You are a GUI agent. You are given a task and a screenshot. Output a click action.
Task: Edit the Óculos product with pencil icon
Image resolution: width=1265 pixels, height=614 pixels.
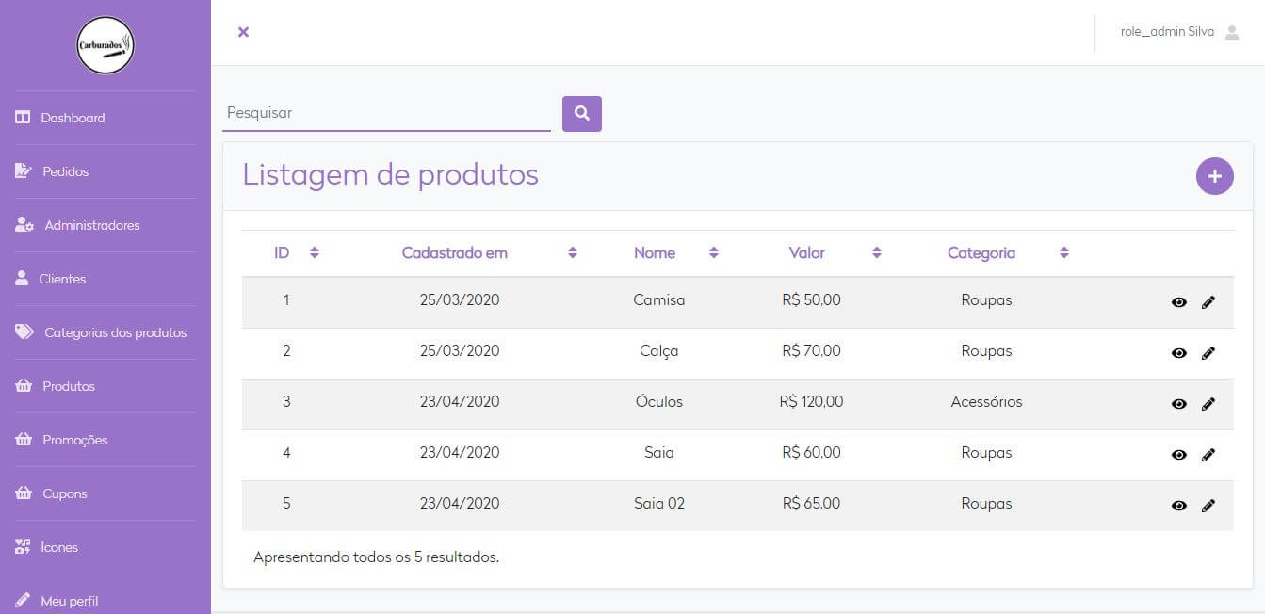1208,404
